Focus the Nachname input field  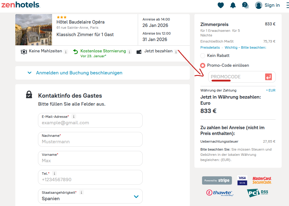click(x=90, y=139)
